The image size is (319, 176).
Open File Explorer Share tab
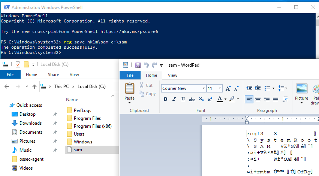point(53,75)
